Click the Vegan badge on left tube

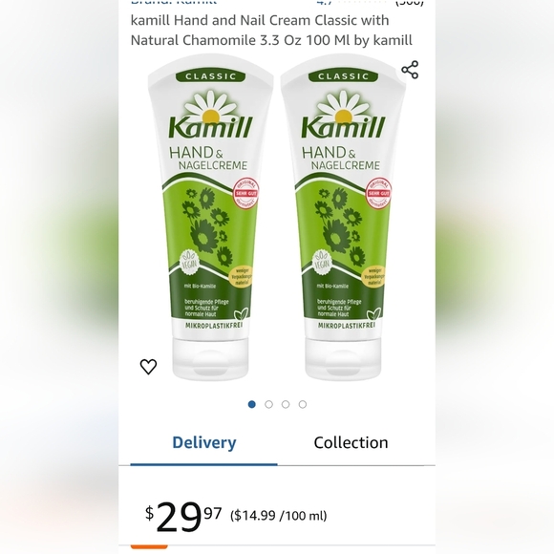[x=189, y=263]
